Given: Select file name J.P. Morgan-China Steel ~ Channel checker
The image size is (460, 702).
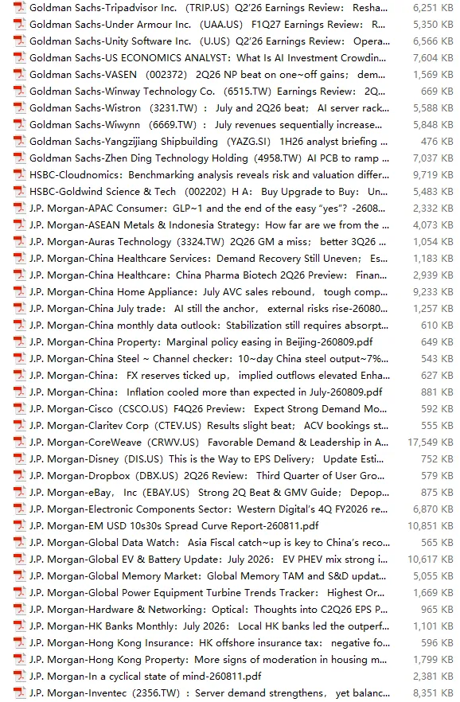Looking at the screenshot, I should [x=209, y=359].
